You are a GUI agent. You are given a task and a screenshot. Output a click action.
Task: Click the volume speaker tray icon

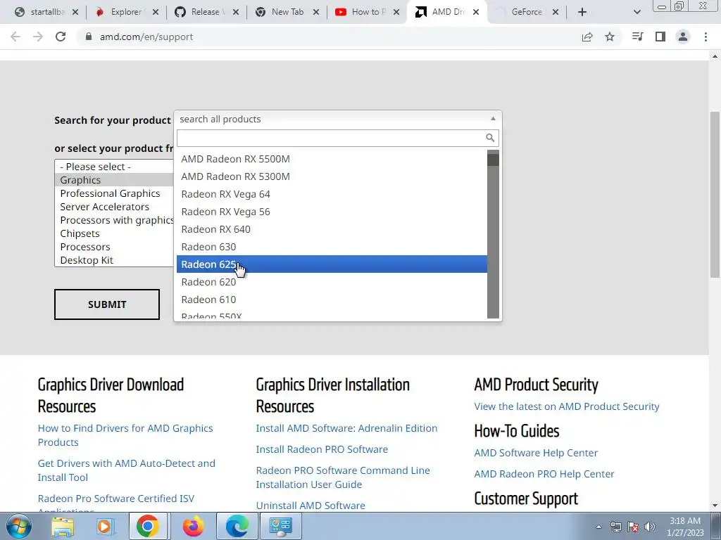[650, 527]
